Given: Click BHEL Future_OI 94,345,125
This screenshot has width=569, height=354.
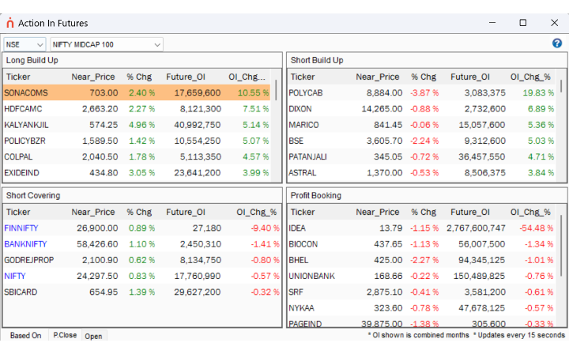Looking at the screenshot, I should [482, 260].
